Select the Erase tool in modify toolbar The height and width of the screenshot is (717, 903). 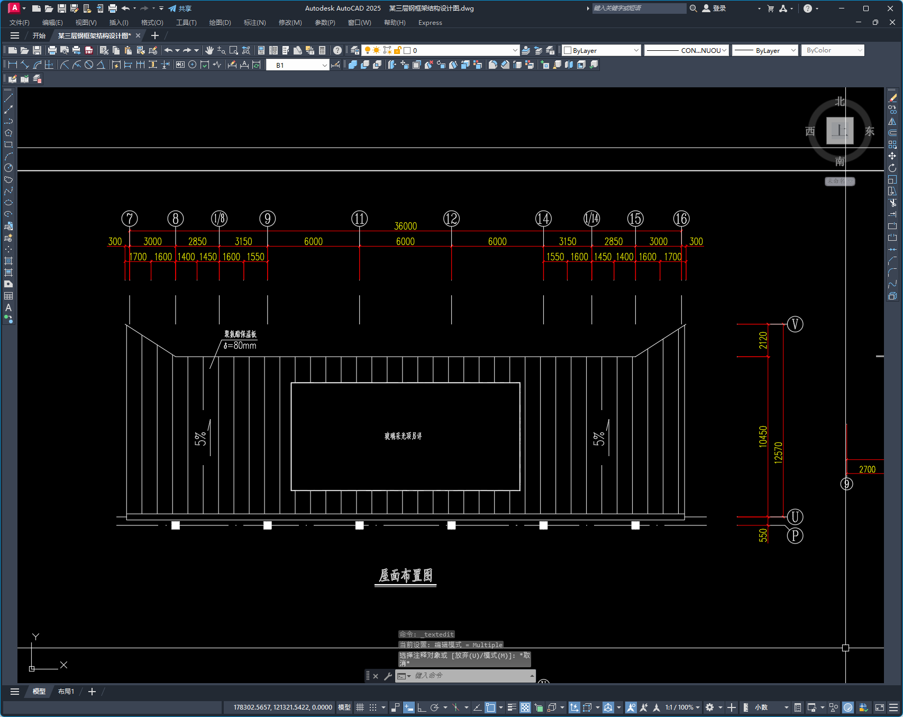pos(892,98)
